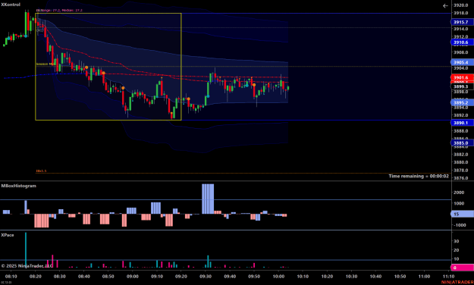This screenshot has width=474, height=285.
Task: Click the orange dot near 08:41 candle
Action: [x=86, y=67]
